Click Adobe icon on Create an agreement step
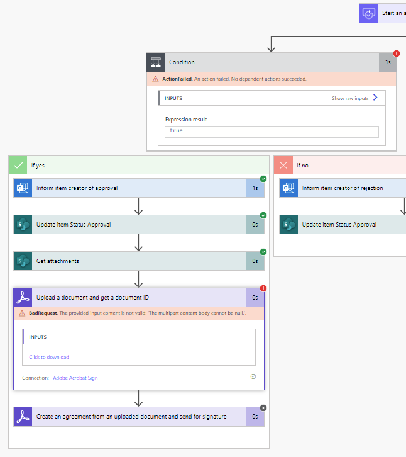 [23, 417]
